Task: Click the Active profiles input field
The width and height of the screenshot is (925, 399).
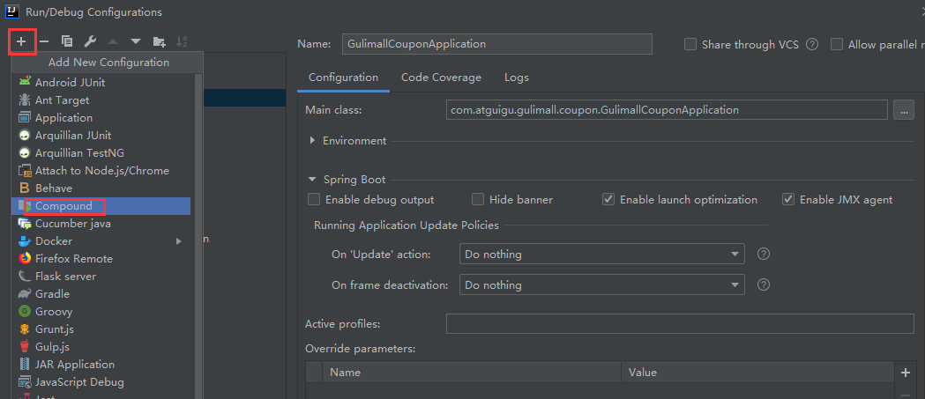Action: point(679,324)
